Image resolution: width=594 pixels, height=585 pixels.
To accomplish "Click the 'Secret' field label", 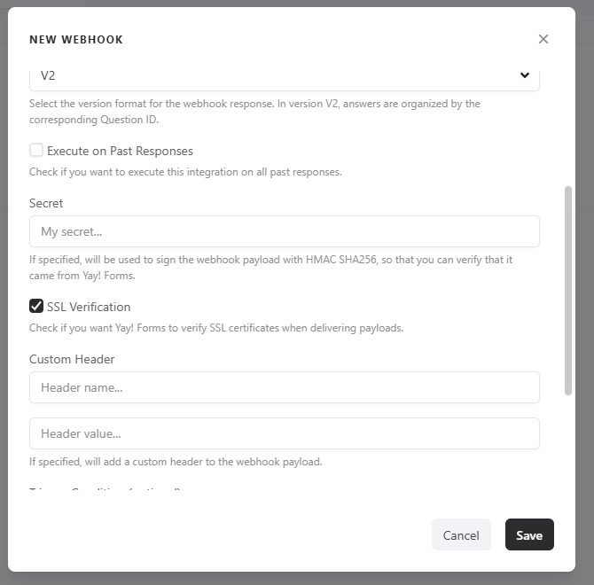I will 46,203.
